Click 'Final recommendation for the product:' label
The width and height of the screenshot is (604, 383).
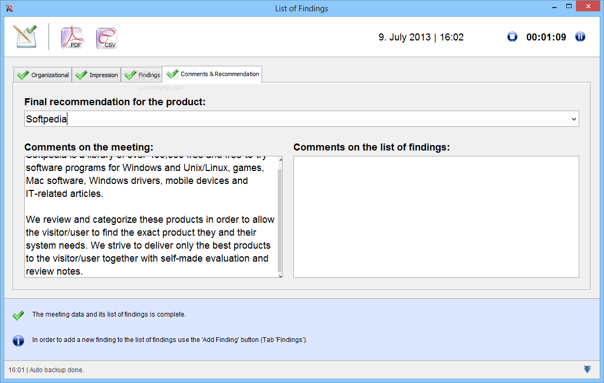[115, 102]
